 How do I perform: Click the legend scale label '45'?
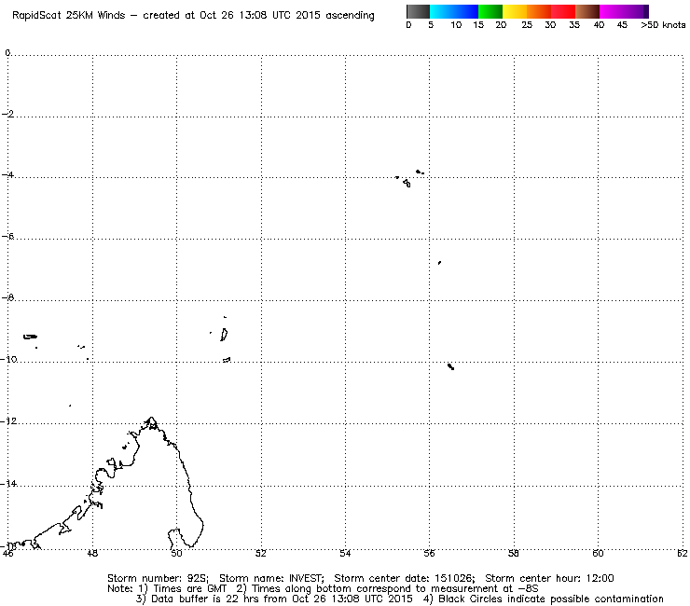tap(622, 25)
